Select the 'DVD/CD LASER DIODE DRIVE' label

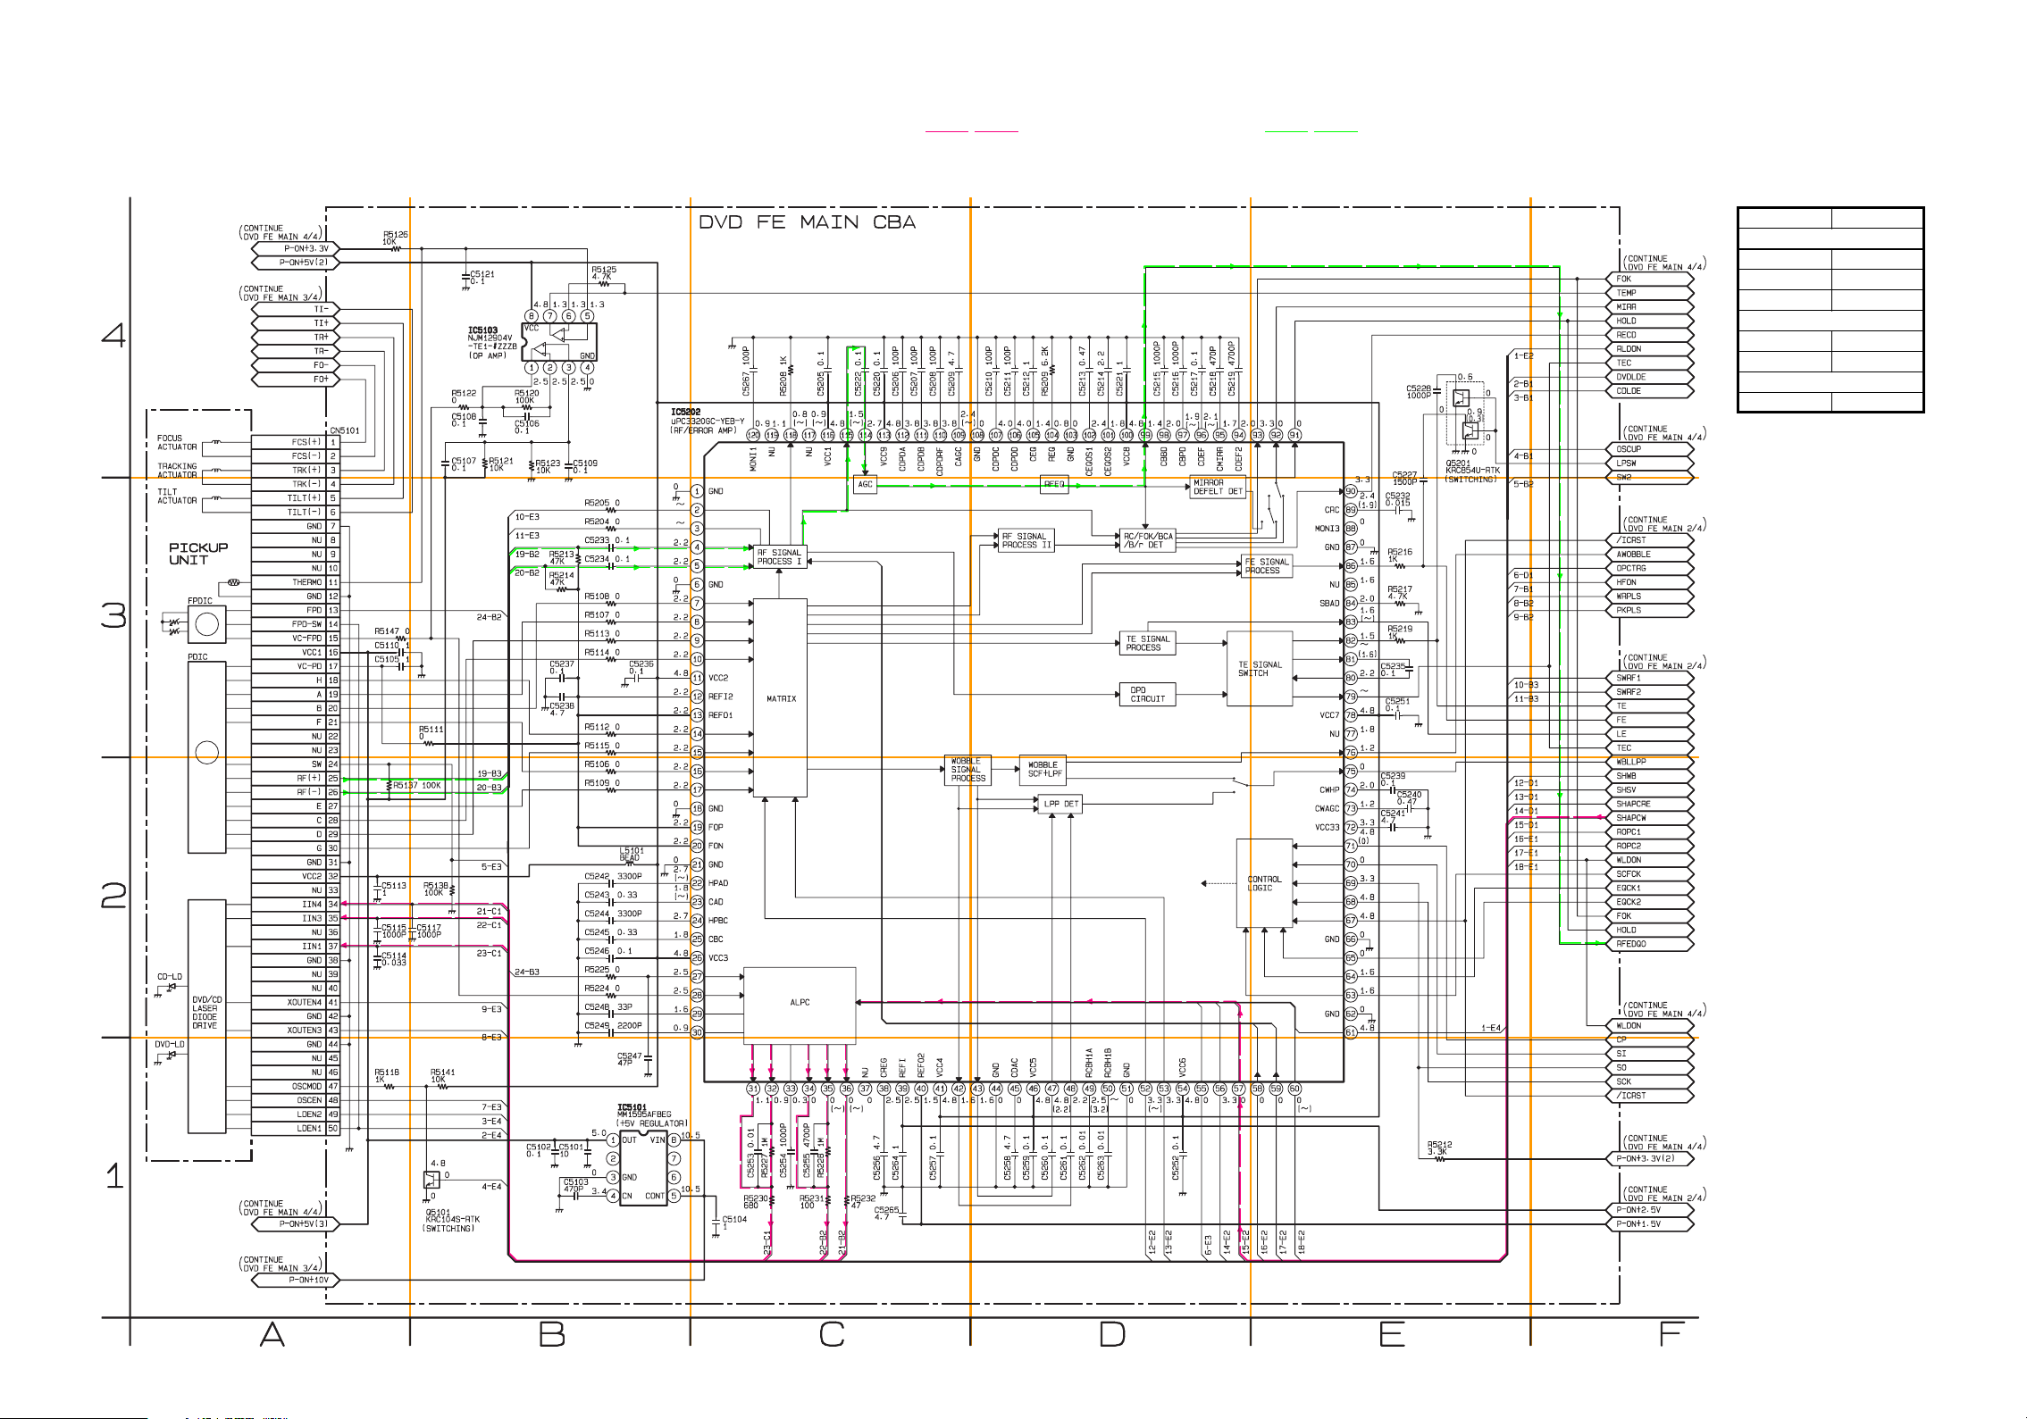[207, 1013]
